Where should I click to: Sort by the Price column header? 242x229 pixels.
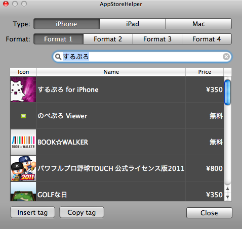point(205,72)
